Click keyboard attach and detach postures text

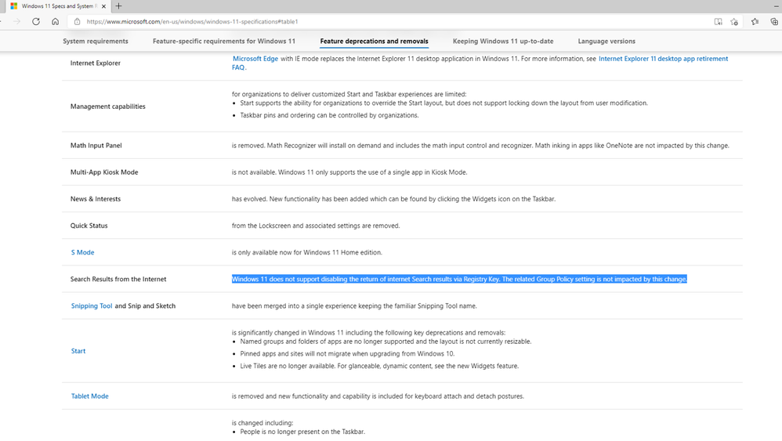tap(378, 396)
